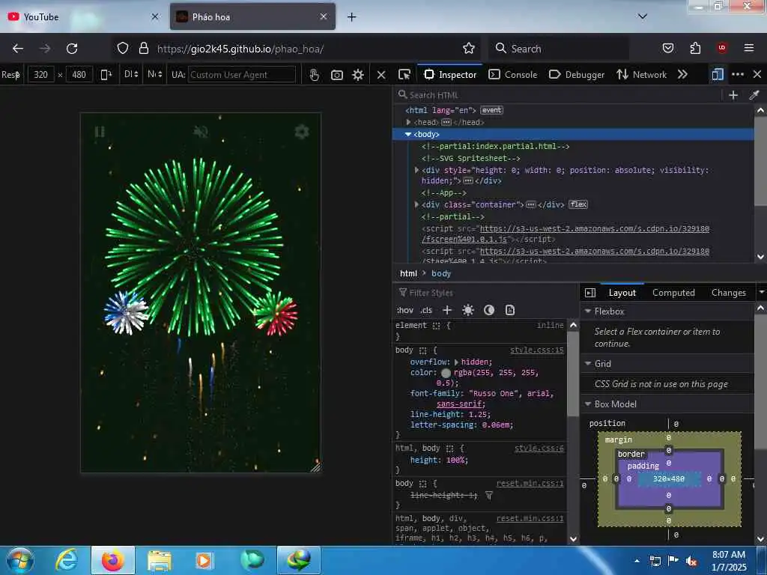Click the Search box in toolbar
This screenshot has height=575, width=767.
coord(559,49)
